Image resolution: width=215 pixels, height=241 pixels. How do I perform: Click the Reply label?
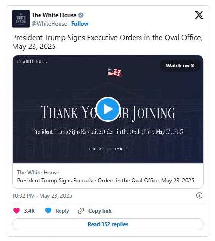coord(62,211)
